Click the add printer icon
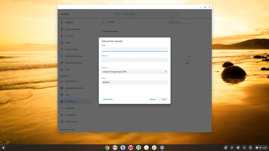Screen dimensions: 269x151 pyautogui.click(x=189, y=56)
